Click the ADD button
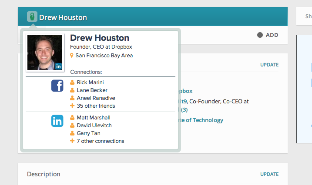312x185 pixels. point(272,35)
